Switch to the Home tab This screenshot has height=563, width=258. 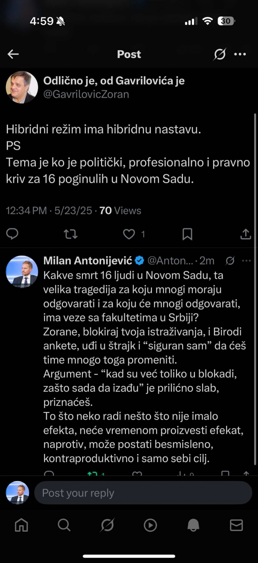coord(21,525)
